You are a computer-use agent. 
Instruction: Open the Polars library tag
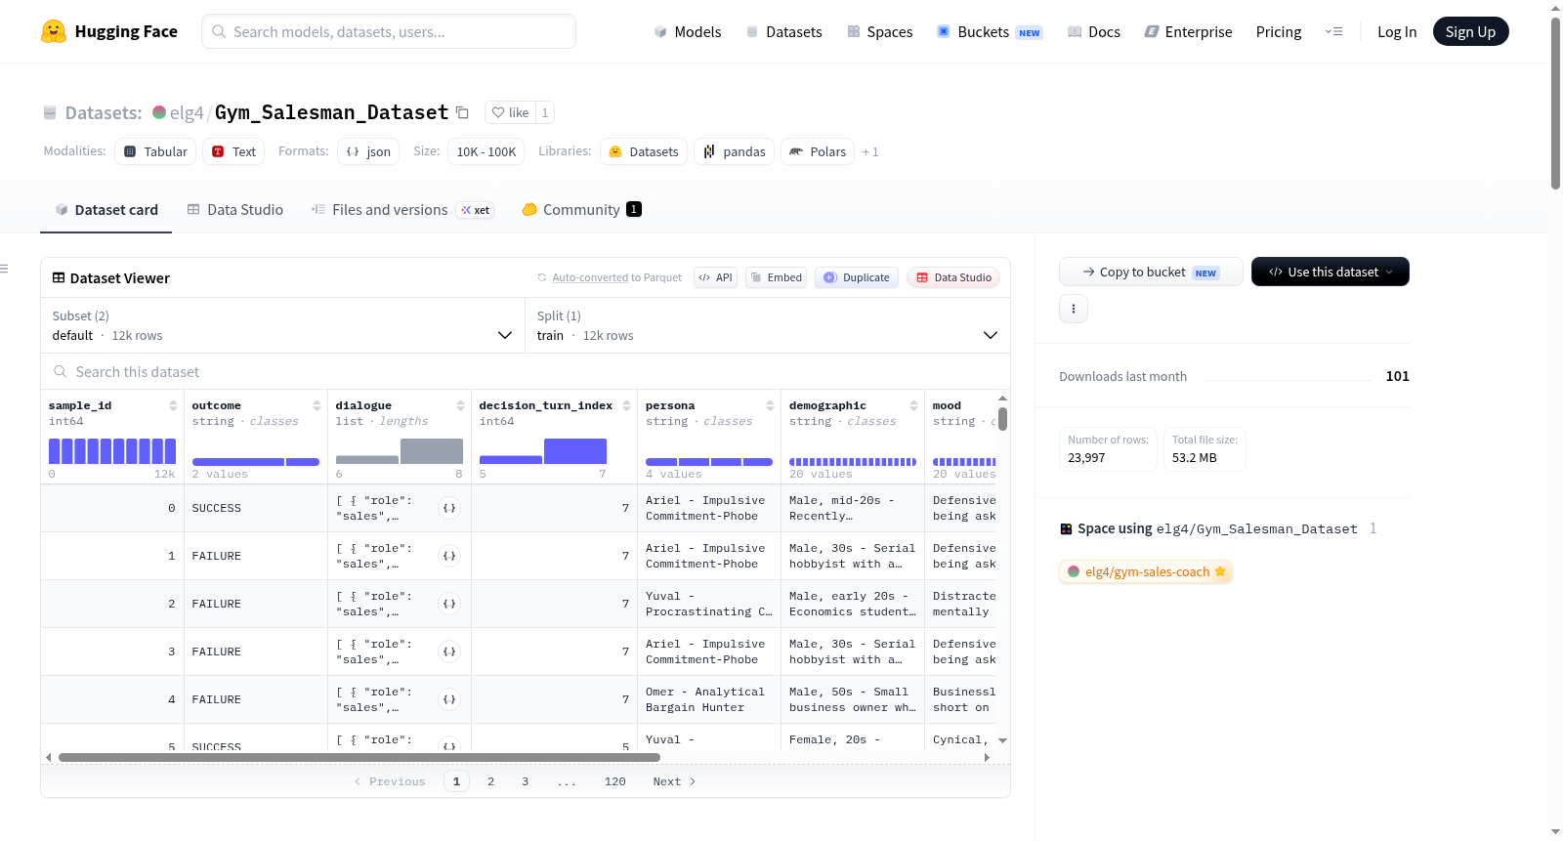818,151
